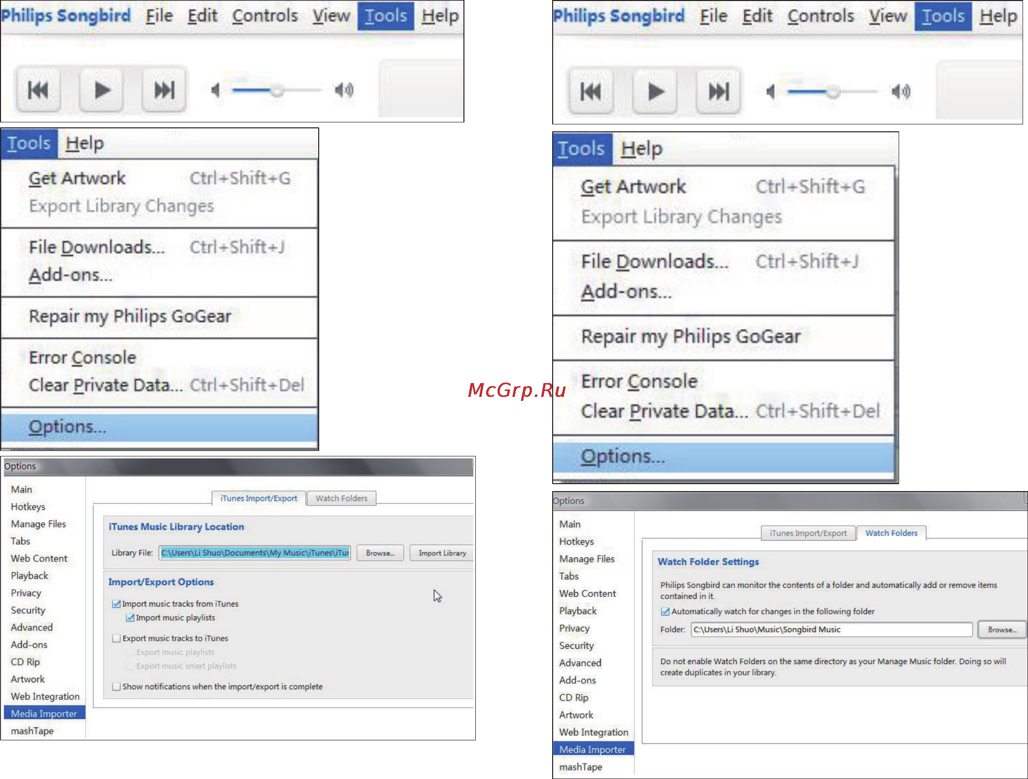Select Repair my Philips GoGear in right menu
The width and height of the screenshot is (1028, 779).
point(724,336)
